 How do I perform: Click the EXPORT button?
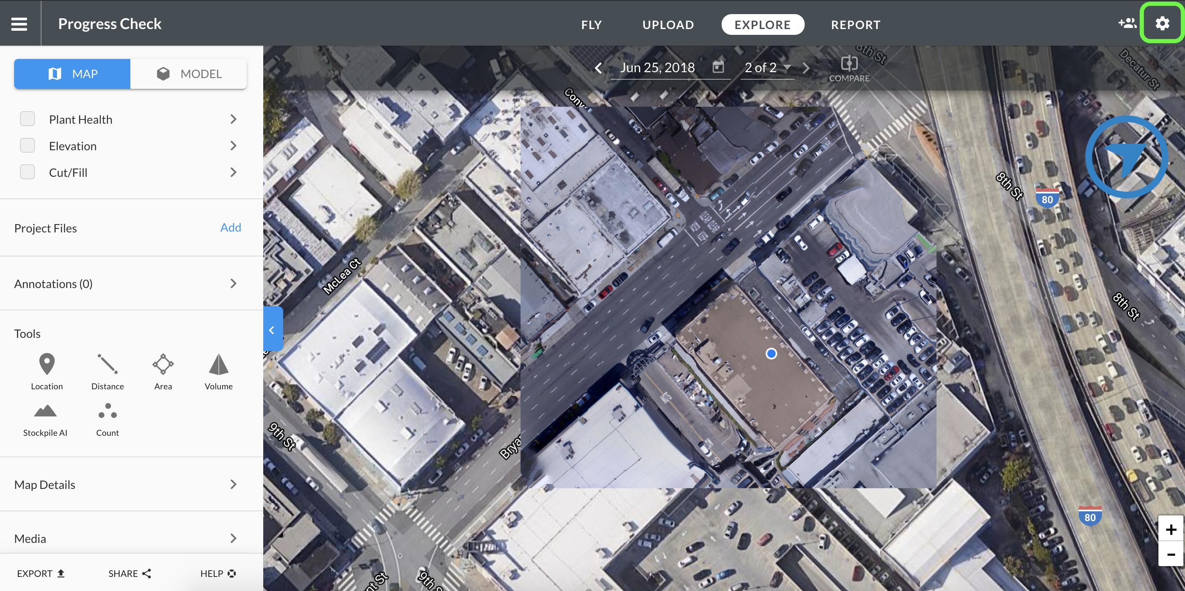(40, 574)
